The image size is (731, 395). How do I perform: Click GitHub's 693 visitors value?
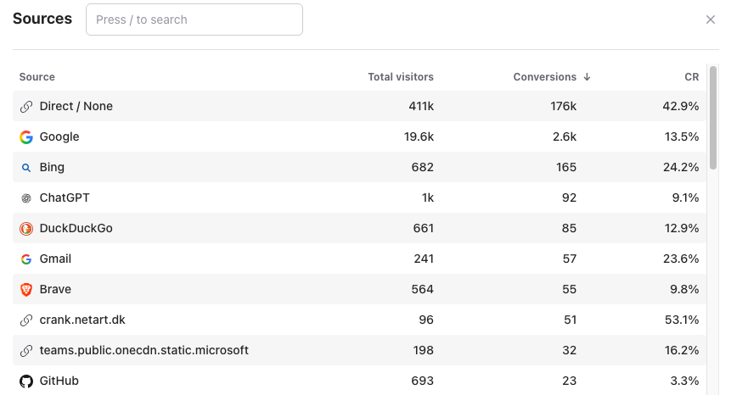point(422,381)
